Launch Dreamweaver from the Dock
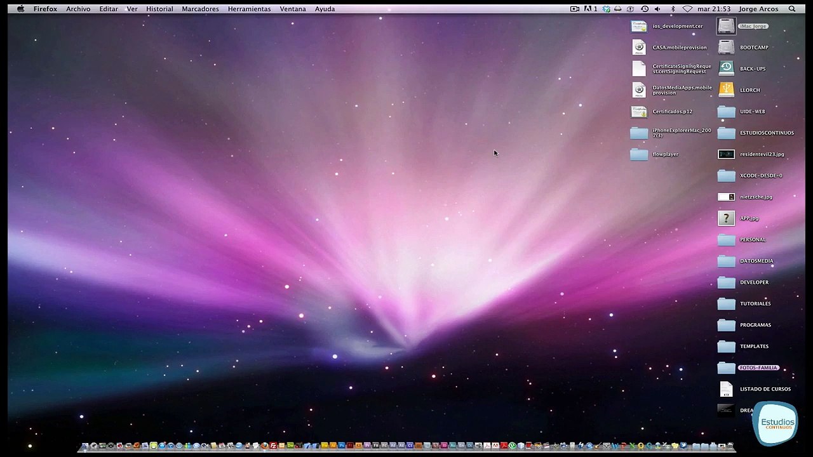 290,446
